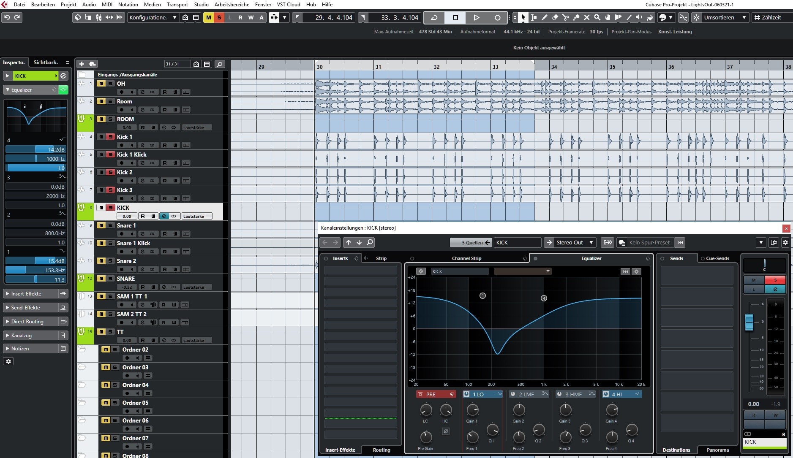Image resolution: width=793 pixels, height=458 pixels.
Task: Open the Inspector settings gear
Action: (8, 361)
